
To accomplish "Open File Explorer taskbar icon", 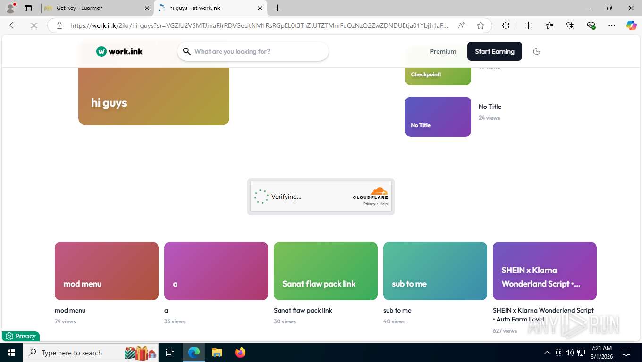I will coord(217,353).
